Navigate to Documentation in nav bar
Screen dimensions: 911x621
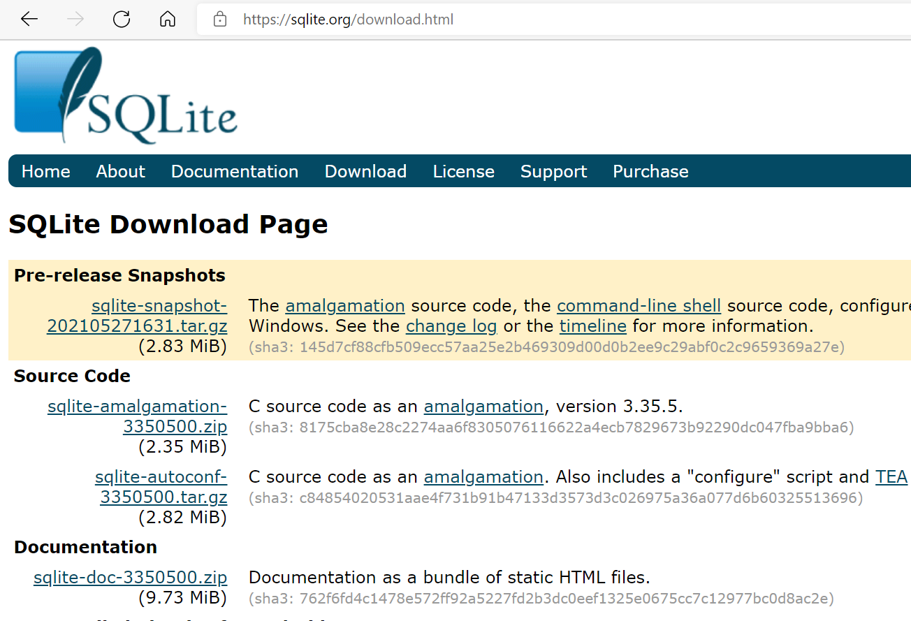pyautogui.click(x=235, y=172)
